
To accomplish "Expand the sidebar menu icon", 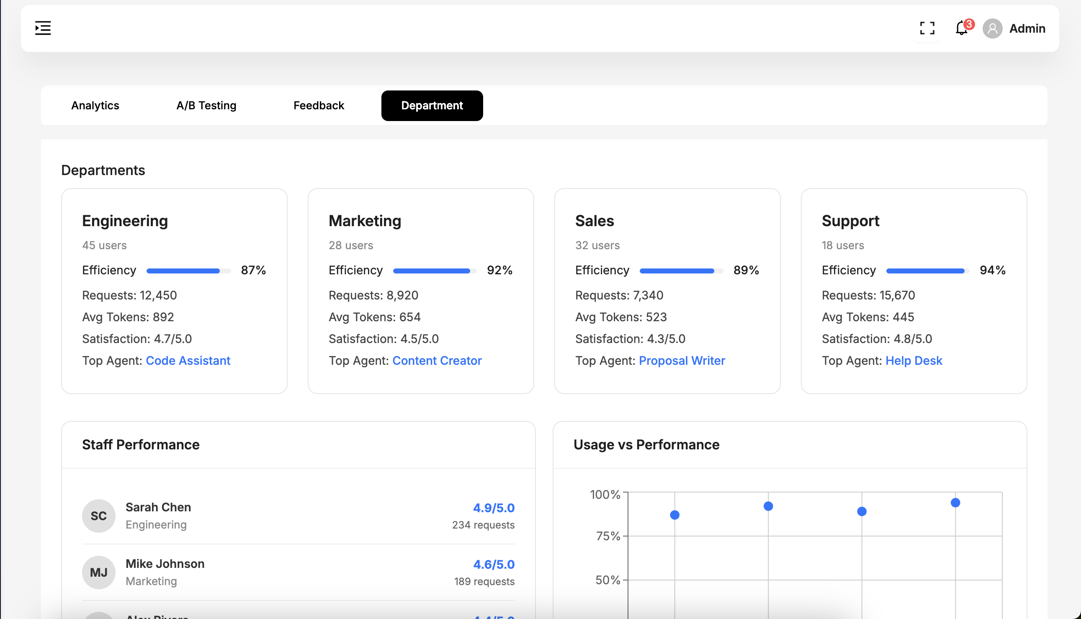I will tap(43, 28).
